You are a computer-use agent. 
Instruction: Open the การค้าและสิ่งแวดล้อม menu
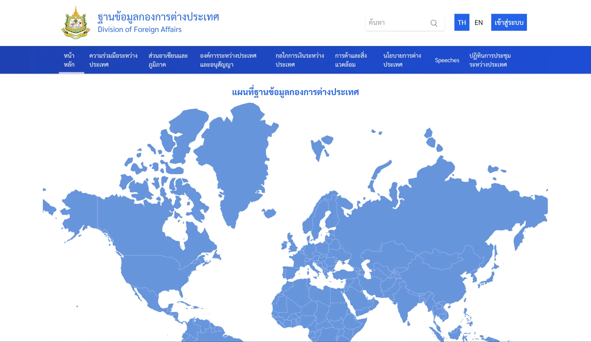click(x=352, y=60)
